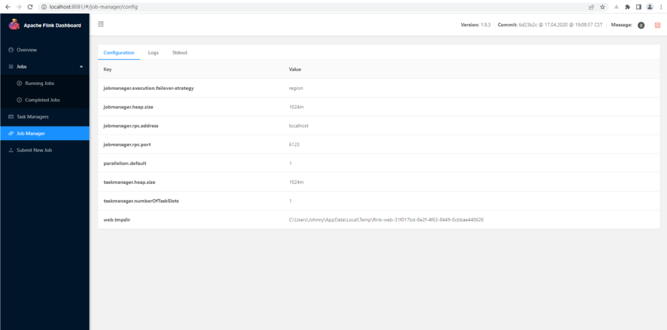The image size is (667, 330).
Task: Click the value localhost
Action: (x=298, y=126)
